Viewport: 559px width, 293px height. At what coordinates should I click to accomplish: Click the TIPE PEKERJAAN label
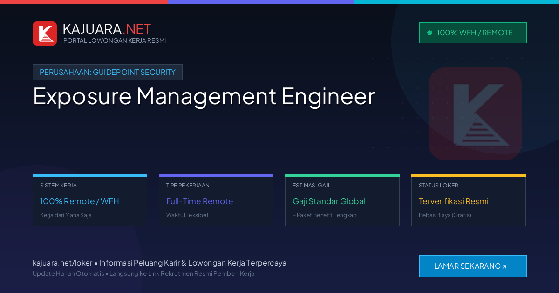click(x=188, y=186)
